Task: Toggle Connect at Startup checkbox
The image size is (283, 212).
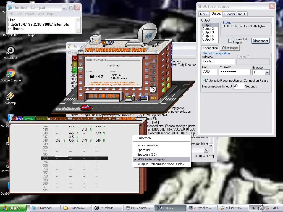Action: coord(230,41)
